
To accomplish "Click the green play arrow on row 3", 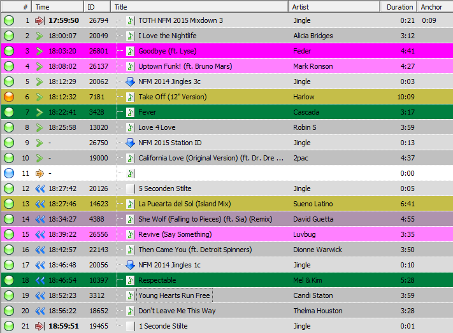I will click(x=40, y=51).
